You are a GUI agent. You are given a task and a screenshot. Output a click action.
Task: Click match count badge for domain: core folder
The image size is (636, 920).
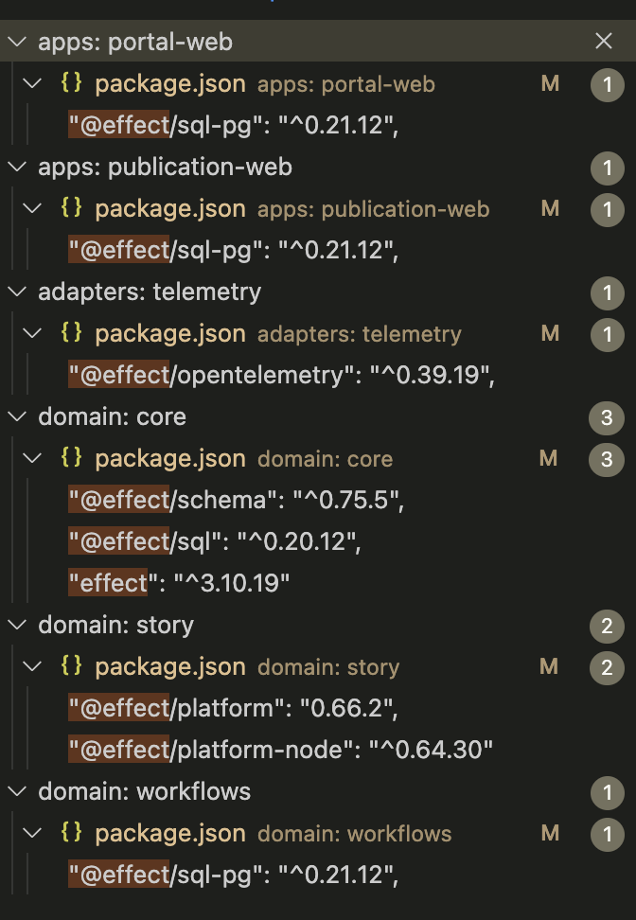607,417
